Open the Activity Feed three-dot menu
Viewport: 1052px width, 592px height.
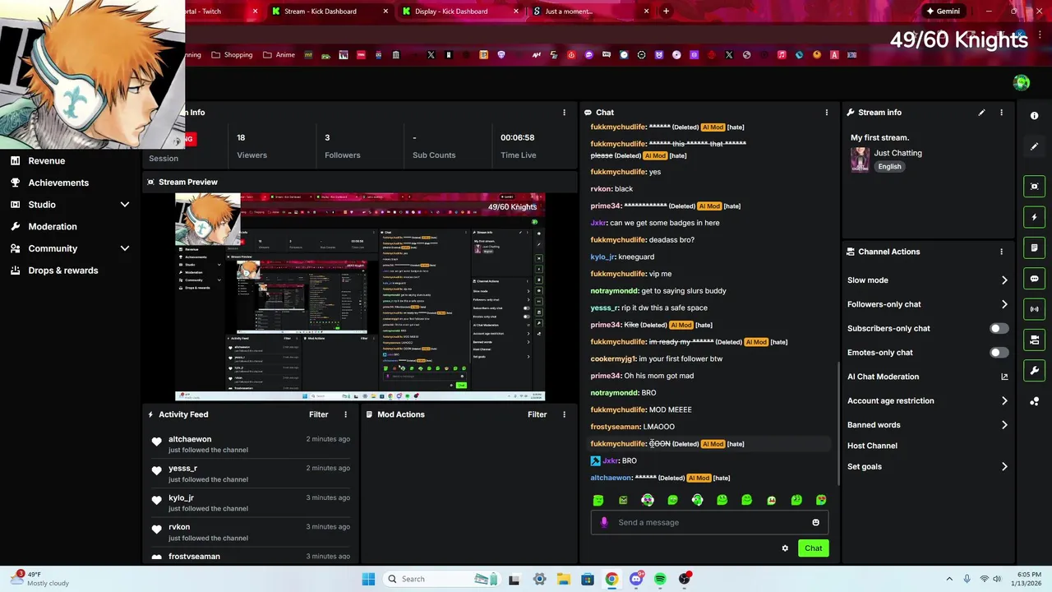345,414
